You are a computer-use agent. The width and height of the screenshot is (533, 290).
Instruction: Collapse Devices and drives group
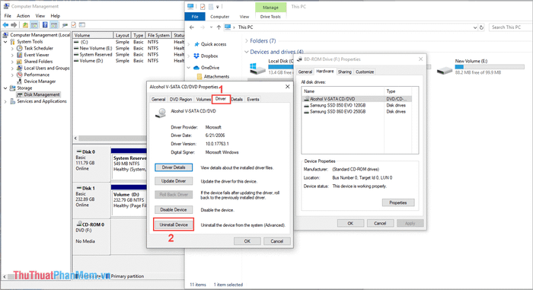point(247,52)
